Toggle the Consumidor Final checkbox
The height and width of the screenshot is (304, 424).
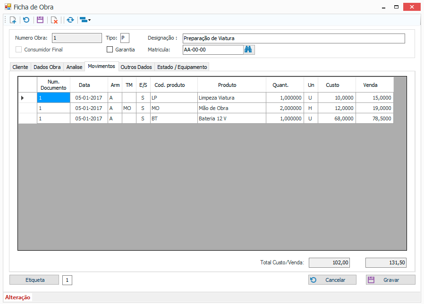click(19, 50)
